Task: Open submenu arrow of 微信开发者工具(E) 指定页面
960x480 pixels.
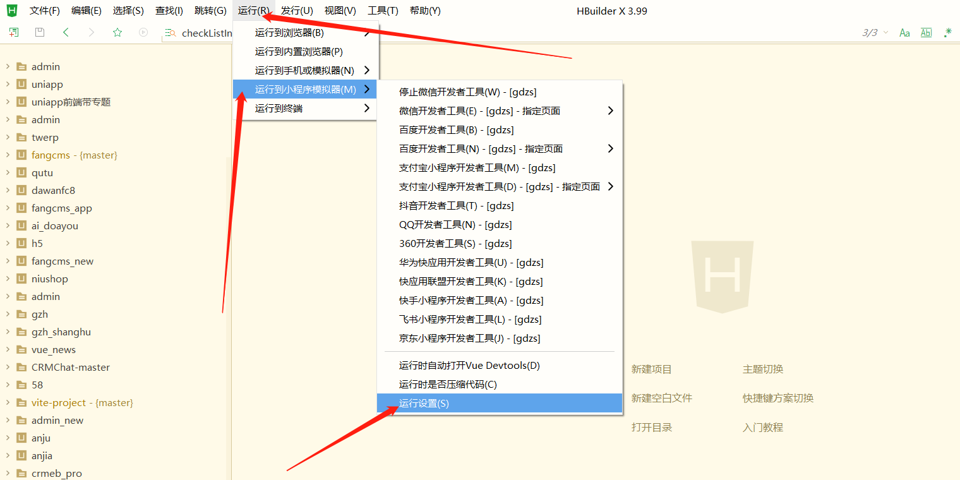Action: [610, 111]
